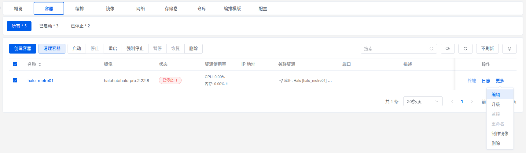Click the eye icon button beside search

pyautogui.click(x=447, y=49)
